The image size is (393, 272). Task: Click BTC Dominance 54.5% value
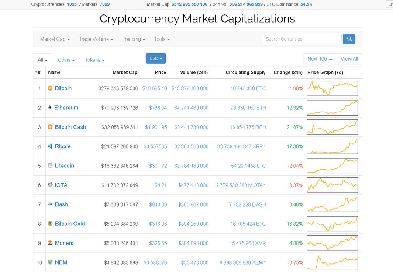[306, 4]
